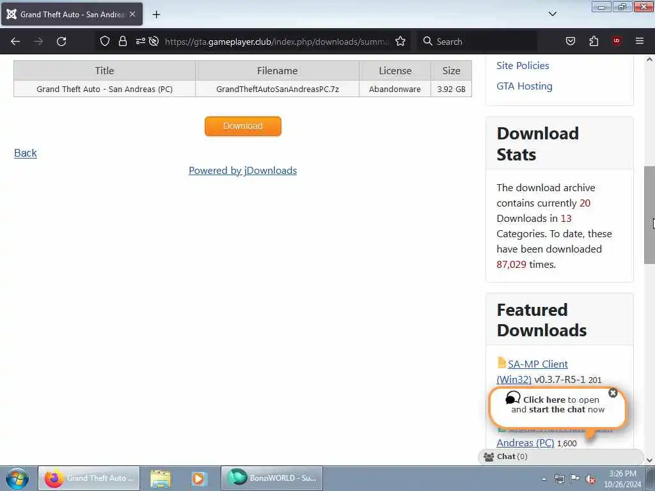This screenshot has height=491, width=655.
Task: Click the uBlock Origin extension icon
Action: click(x=617, y=41)
